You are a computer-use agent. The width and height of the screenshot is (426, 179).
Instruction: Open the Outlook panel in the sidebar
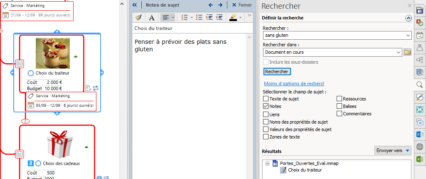[x=420, y=134]
